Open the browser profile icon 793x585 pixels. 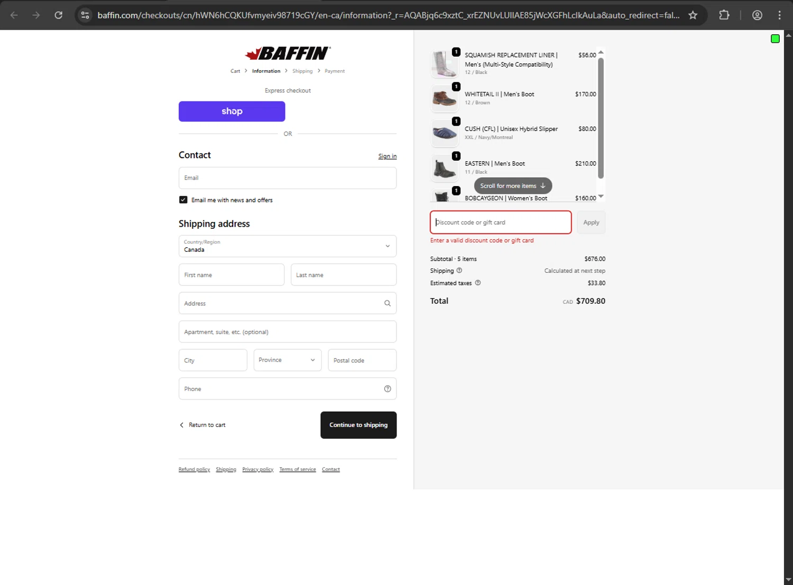click(x=757, y=15)
